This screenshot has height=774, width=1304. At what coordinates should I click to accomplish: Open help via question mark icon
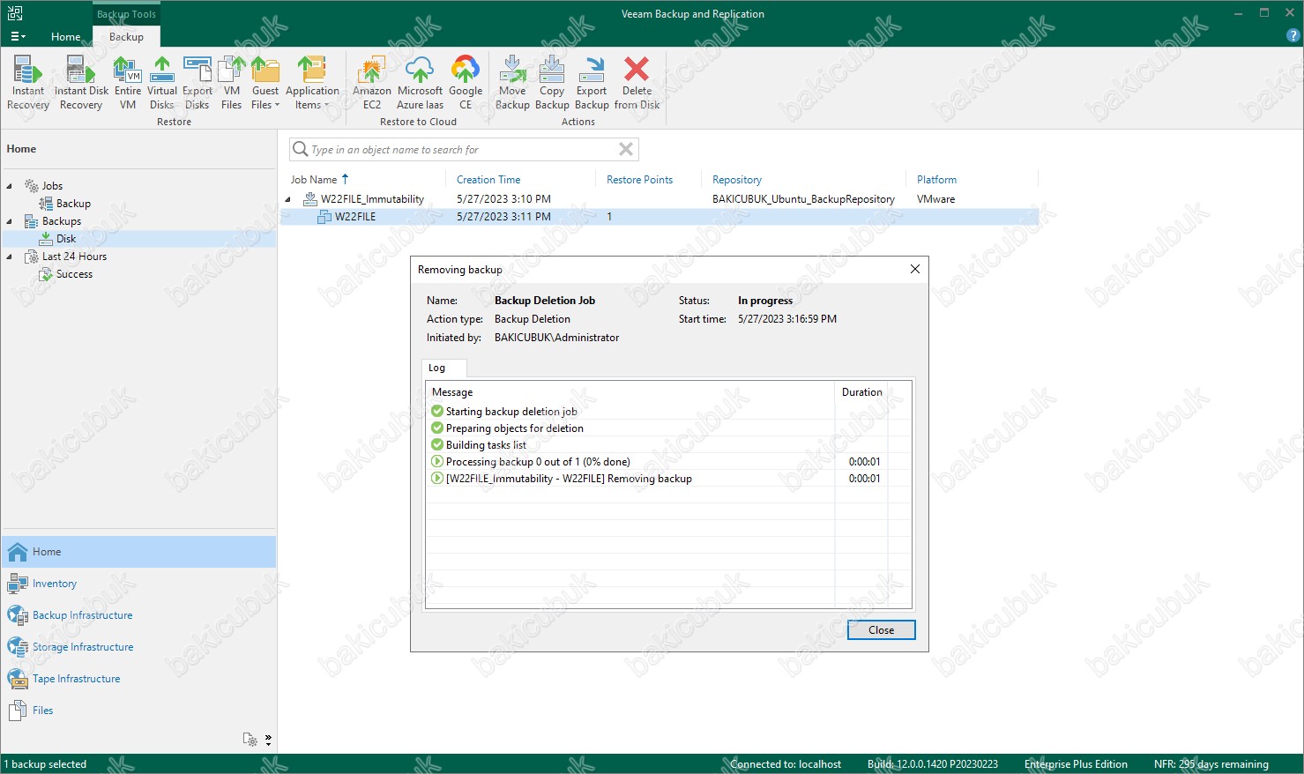[1293, 36]
